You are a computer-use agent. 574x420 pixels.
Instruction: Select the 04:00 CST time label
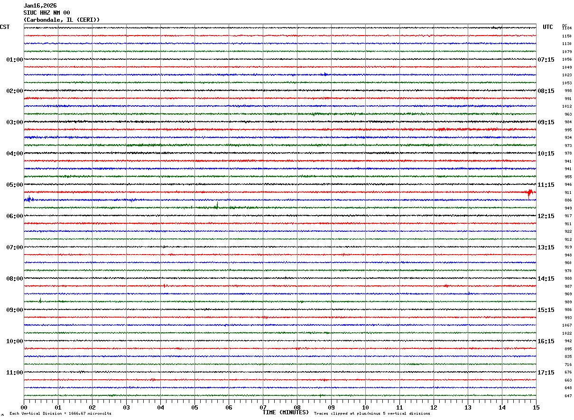coord(15,154)
